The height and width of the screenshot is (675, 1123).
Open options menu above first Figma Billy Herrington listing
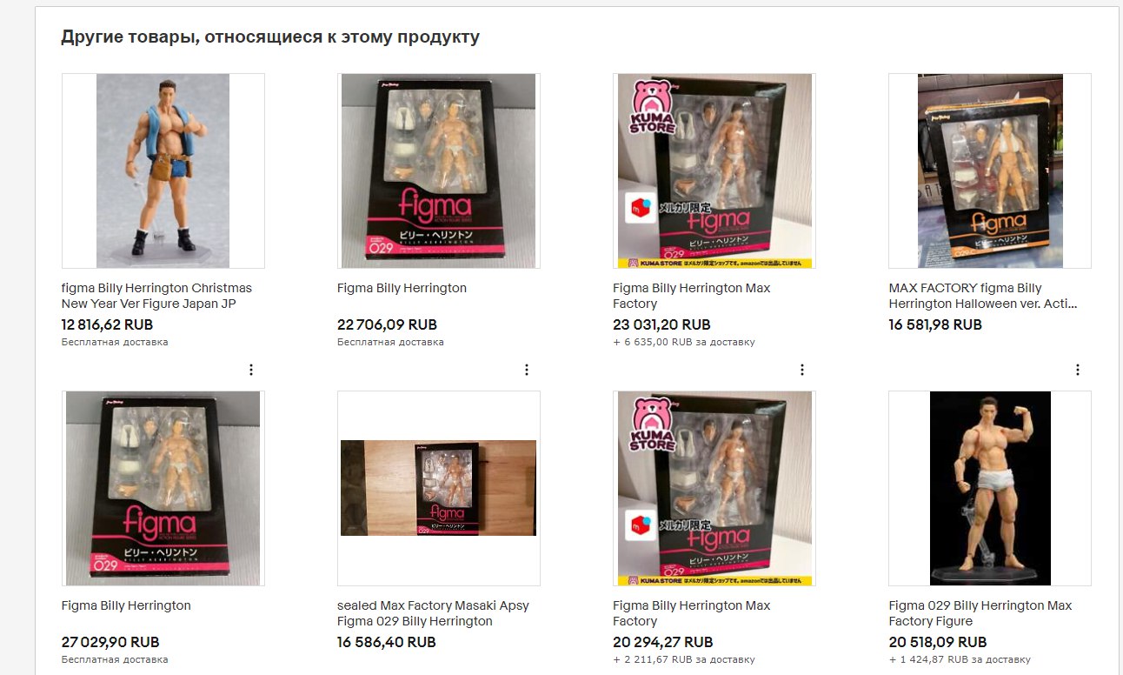pyautogui.click(x=250, y=370)
